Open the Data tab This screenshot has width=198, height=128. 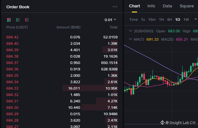click(167, 6)
